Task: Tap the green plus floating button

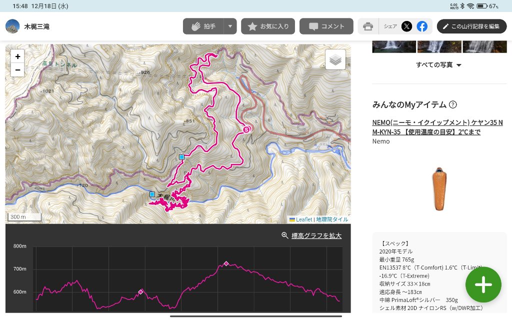Action: pyautogui.click(x=483, y=284)
